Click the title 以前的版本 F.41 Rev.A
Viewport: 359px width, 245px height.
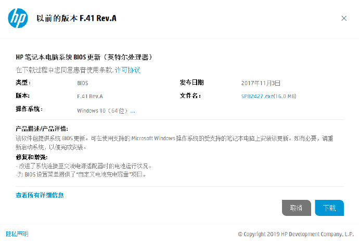pos(76,18)
